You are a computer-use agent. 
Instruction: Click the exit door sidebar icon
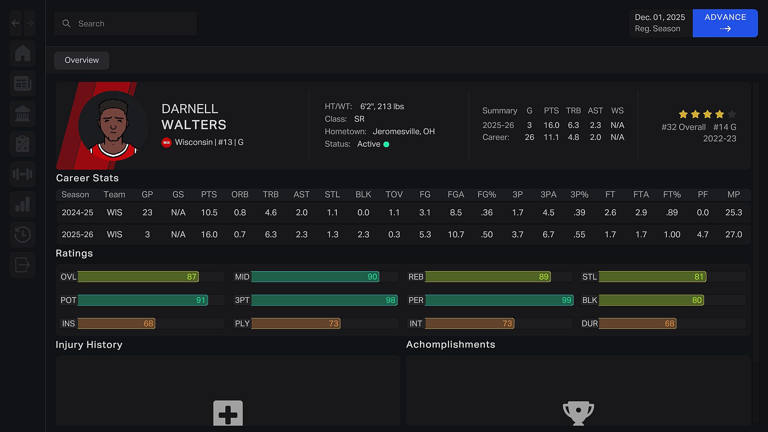coord(23,265)
